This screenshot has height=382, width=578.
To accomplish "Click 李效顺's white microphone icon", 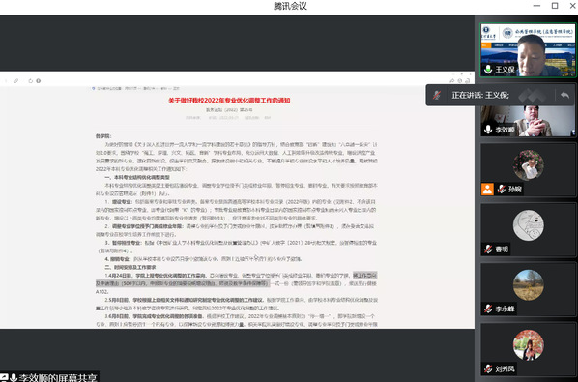I will pyautogui.click(x=488, y=130).
